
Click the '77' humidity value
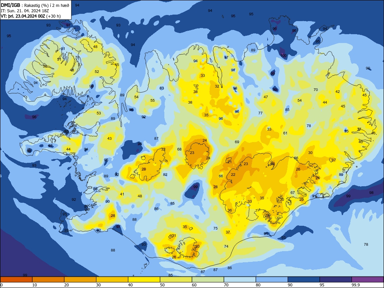tap(260, 113)
